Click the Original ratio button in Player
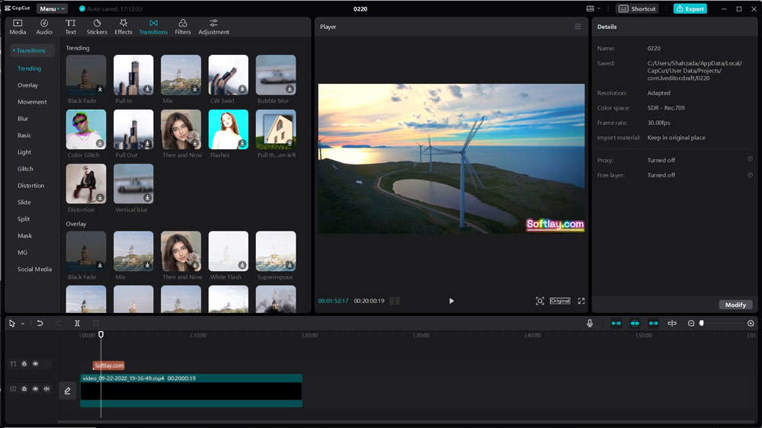Screen dimensions: 762x428 pos(560,301)
